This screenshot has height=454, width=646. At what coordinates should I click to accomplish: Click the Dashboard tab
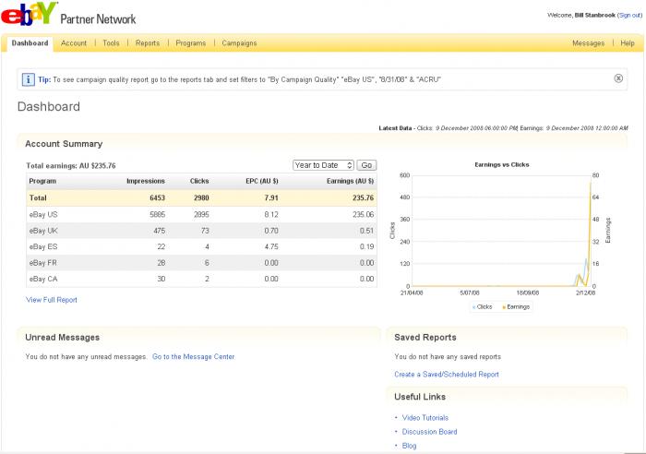pos(30,43)
